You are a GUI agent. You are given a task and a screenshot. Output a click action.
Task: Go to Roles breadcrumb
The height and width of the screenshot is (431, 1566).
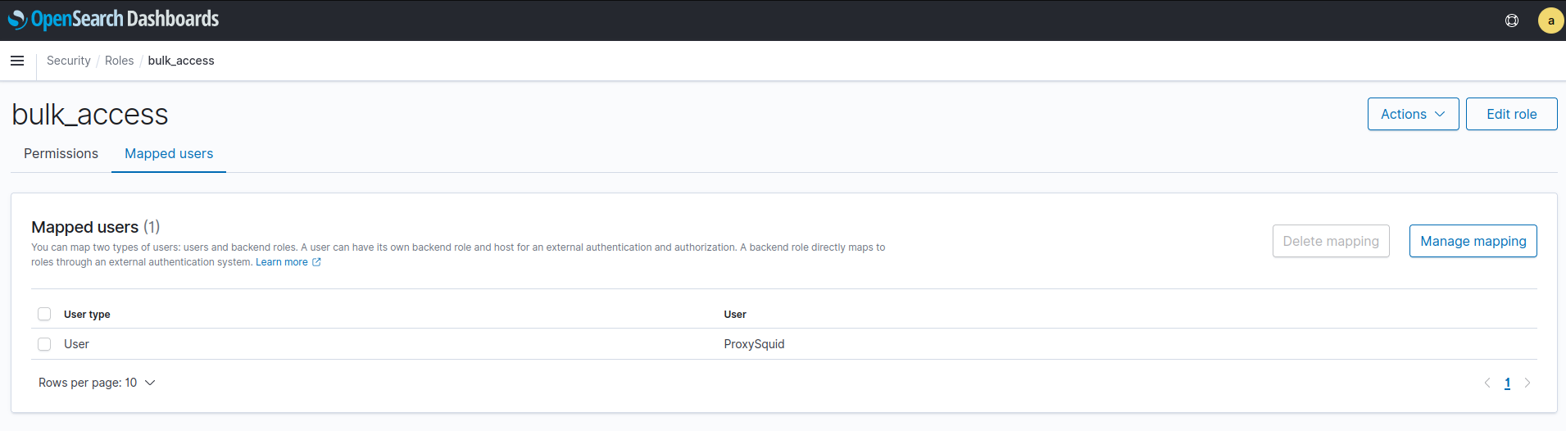tap(119, 61)
